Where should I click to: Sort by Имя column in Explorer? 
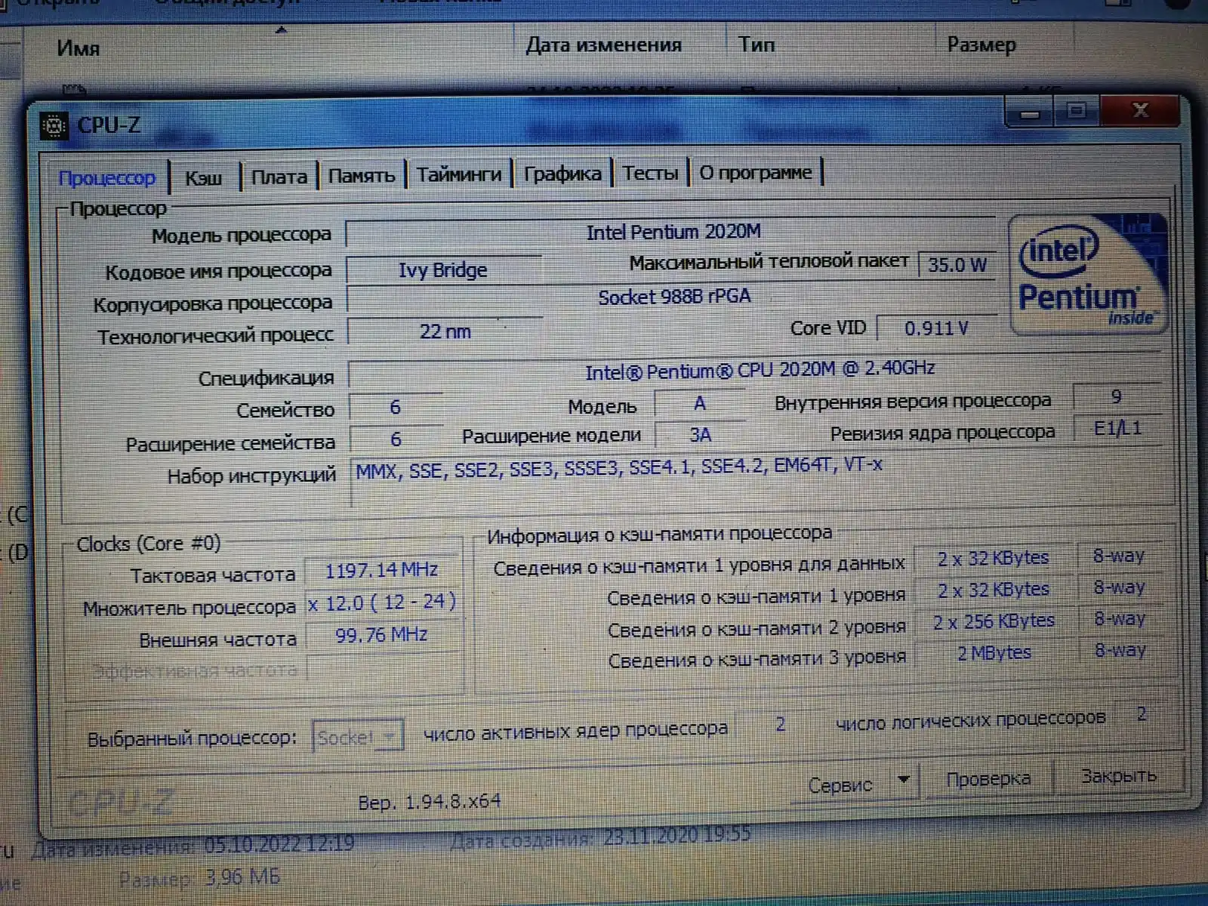[x=79, y=48]
